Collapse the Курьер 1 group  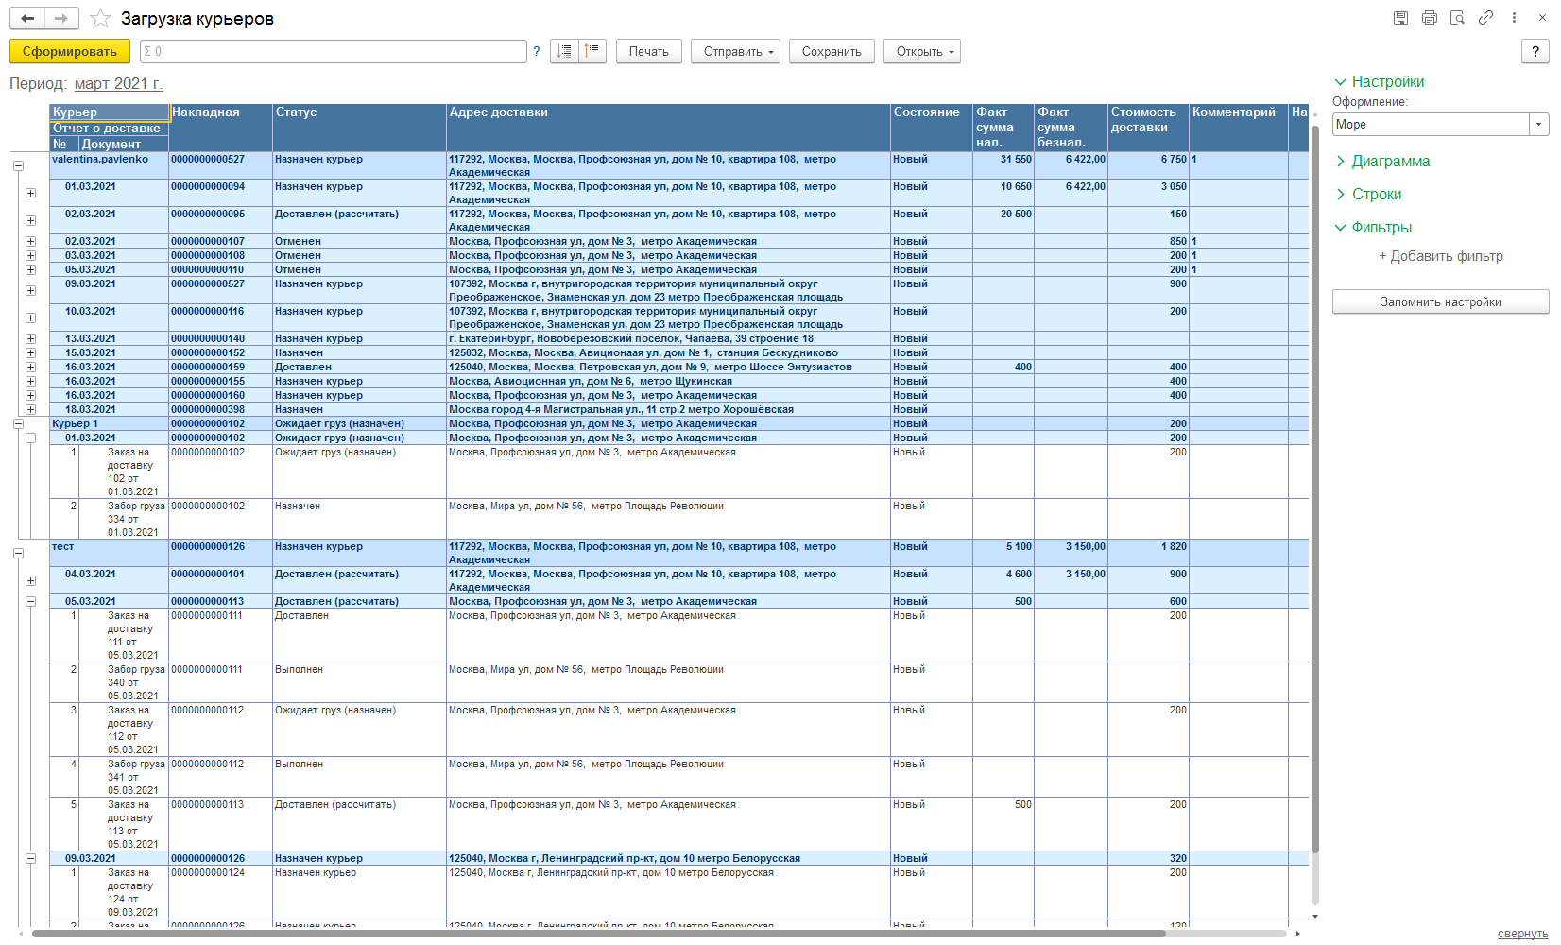(18, 424)
